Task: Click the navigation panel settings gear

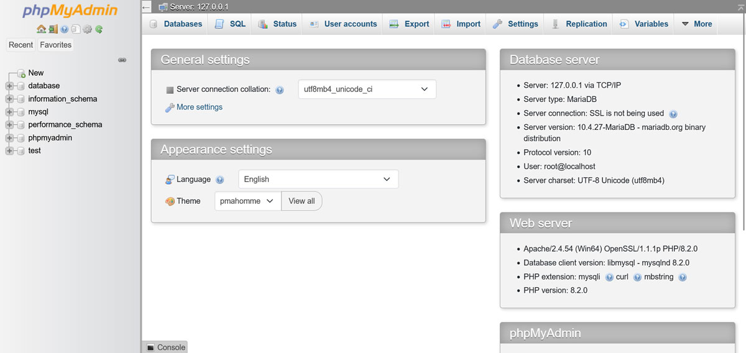Action: (x=87, y=29)
